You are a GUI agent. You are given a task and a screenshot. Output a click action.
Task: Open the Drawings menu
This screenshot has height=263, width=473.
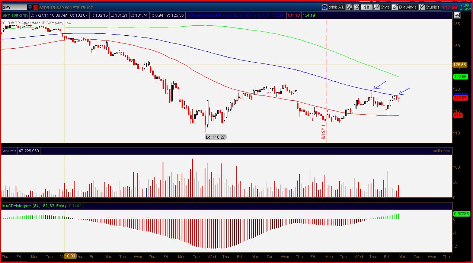click(x=405, y=7)
